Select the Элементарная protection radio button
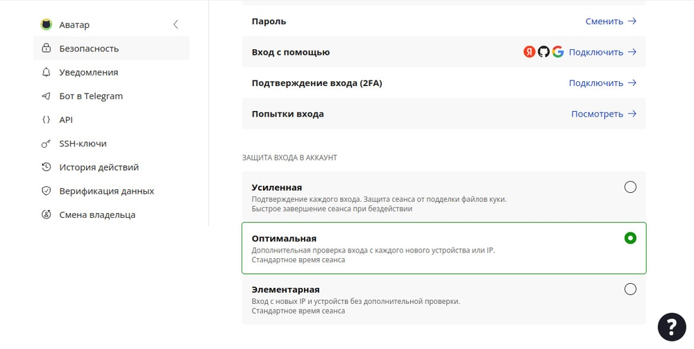Viewport: 694px width, 349px height. 630,289
